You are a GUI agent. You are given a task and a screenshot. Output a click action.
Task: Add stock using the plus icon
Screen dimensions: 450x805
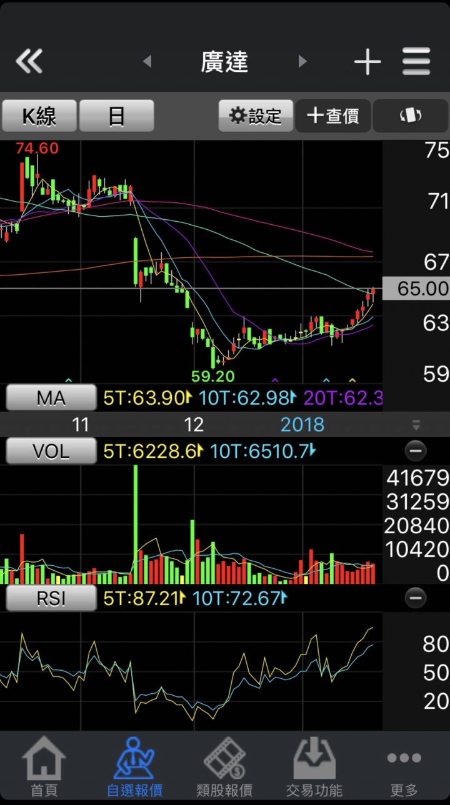pyautogui.click(x=367, y=61)
